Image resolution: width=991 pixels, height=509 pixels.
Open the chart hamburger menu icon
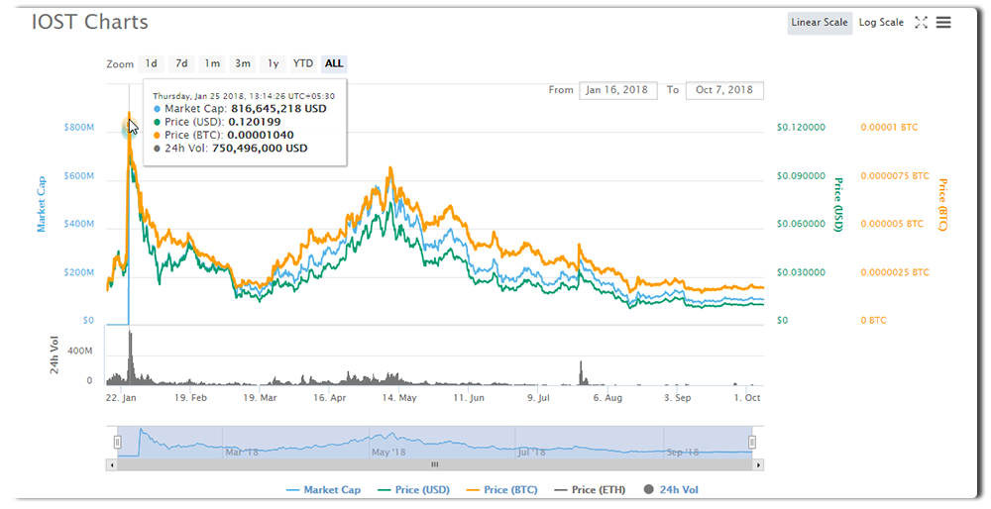click(943, 22)
